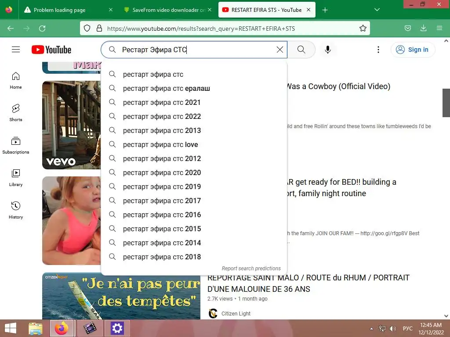
Task: Open Citizen Light channel link
Action: [236, 313]
